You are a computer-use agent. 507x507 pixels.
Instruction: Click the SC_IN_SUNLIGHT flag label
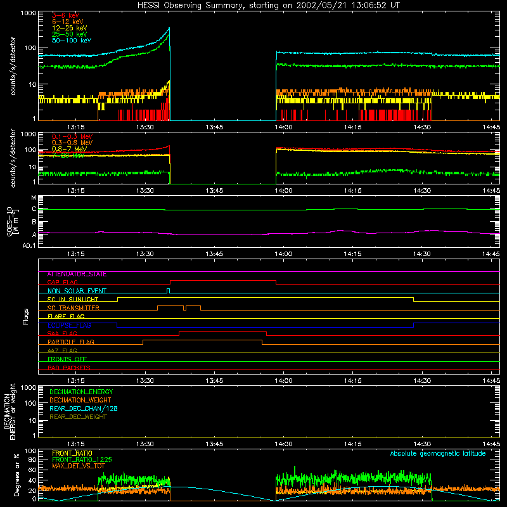pyautogui.click(x=73, y=299)
